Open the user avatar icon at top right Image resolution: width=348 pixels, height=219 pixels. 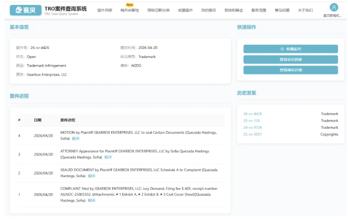(x=334, y=7)
